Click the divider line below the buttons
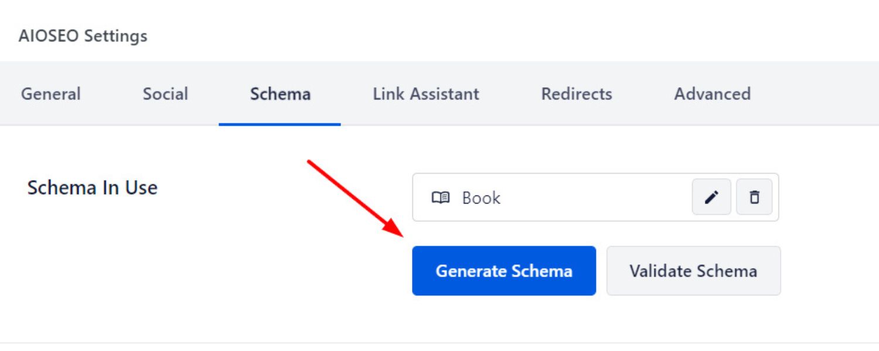 click(439, 342)
